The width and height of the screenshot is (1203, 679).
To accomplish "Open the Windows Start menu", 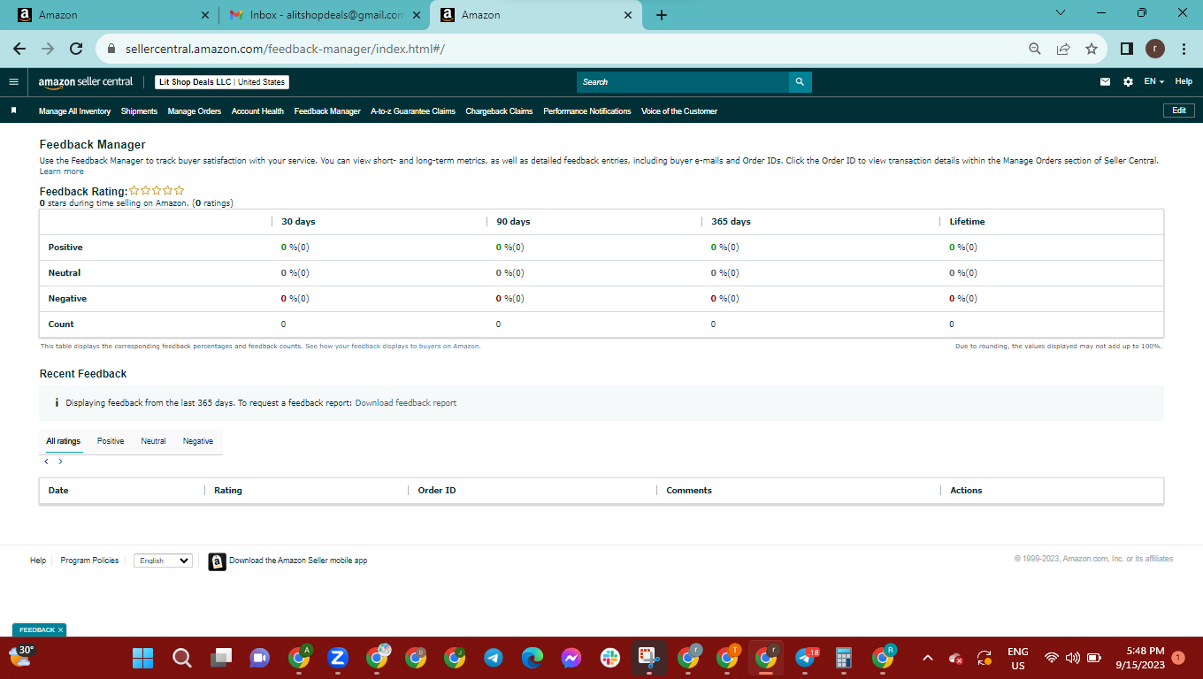I will tap(142, 658).
